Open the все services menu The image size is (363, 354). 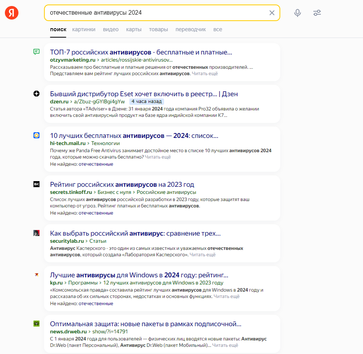pyautogui.click(x=218, y=29)
